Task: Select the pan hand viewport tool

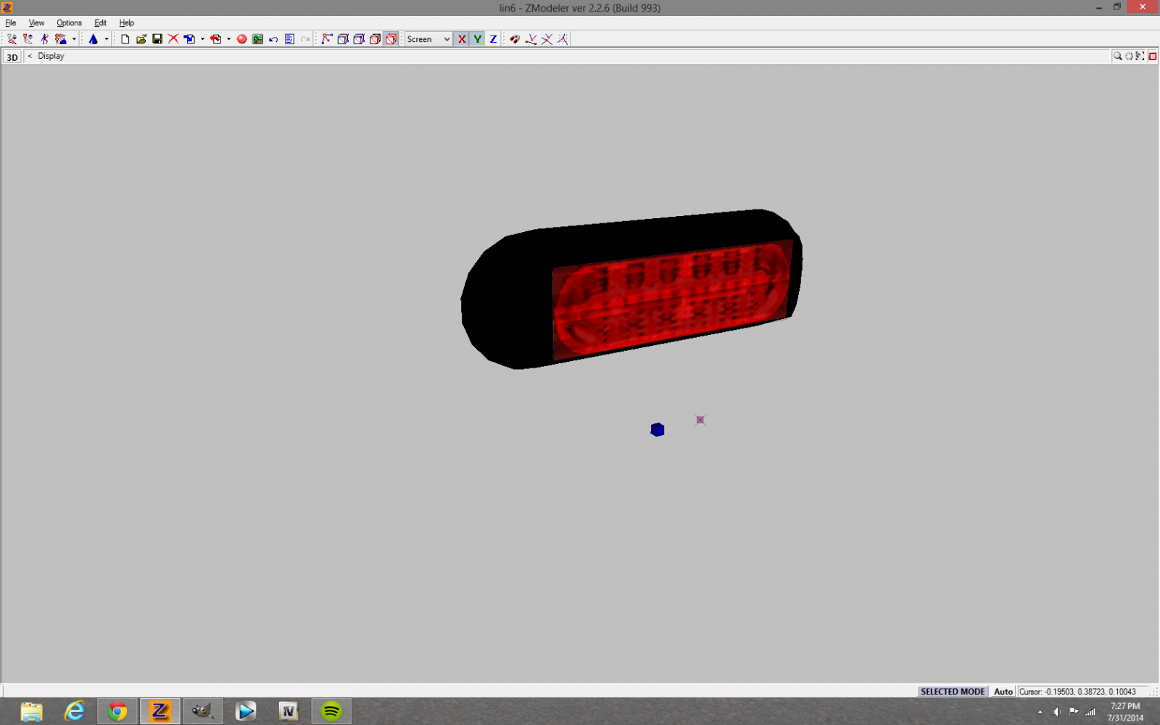Action: (x=1129, y=56)
